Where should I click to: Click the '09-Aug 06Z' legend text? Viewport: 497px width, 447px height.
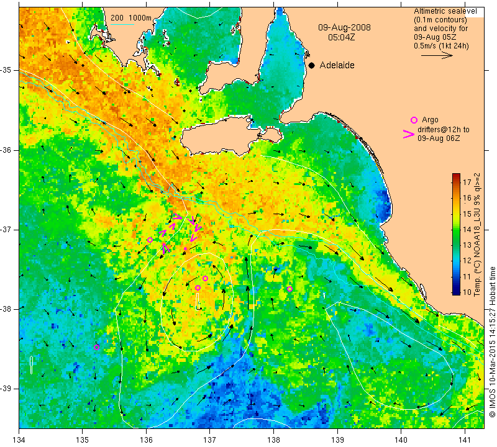pyautogui.click(x=439, y=138)
